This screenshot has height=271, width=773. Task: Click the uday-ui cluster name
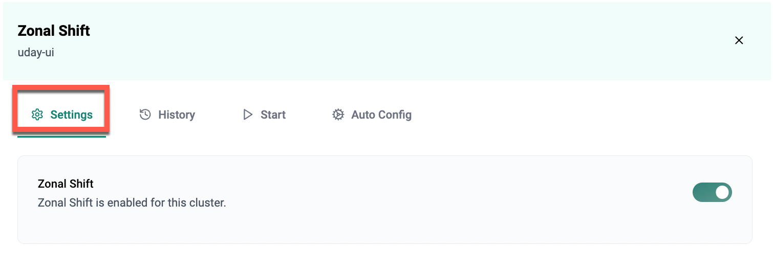[36, 52]
